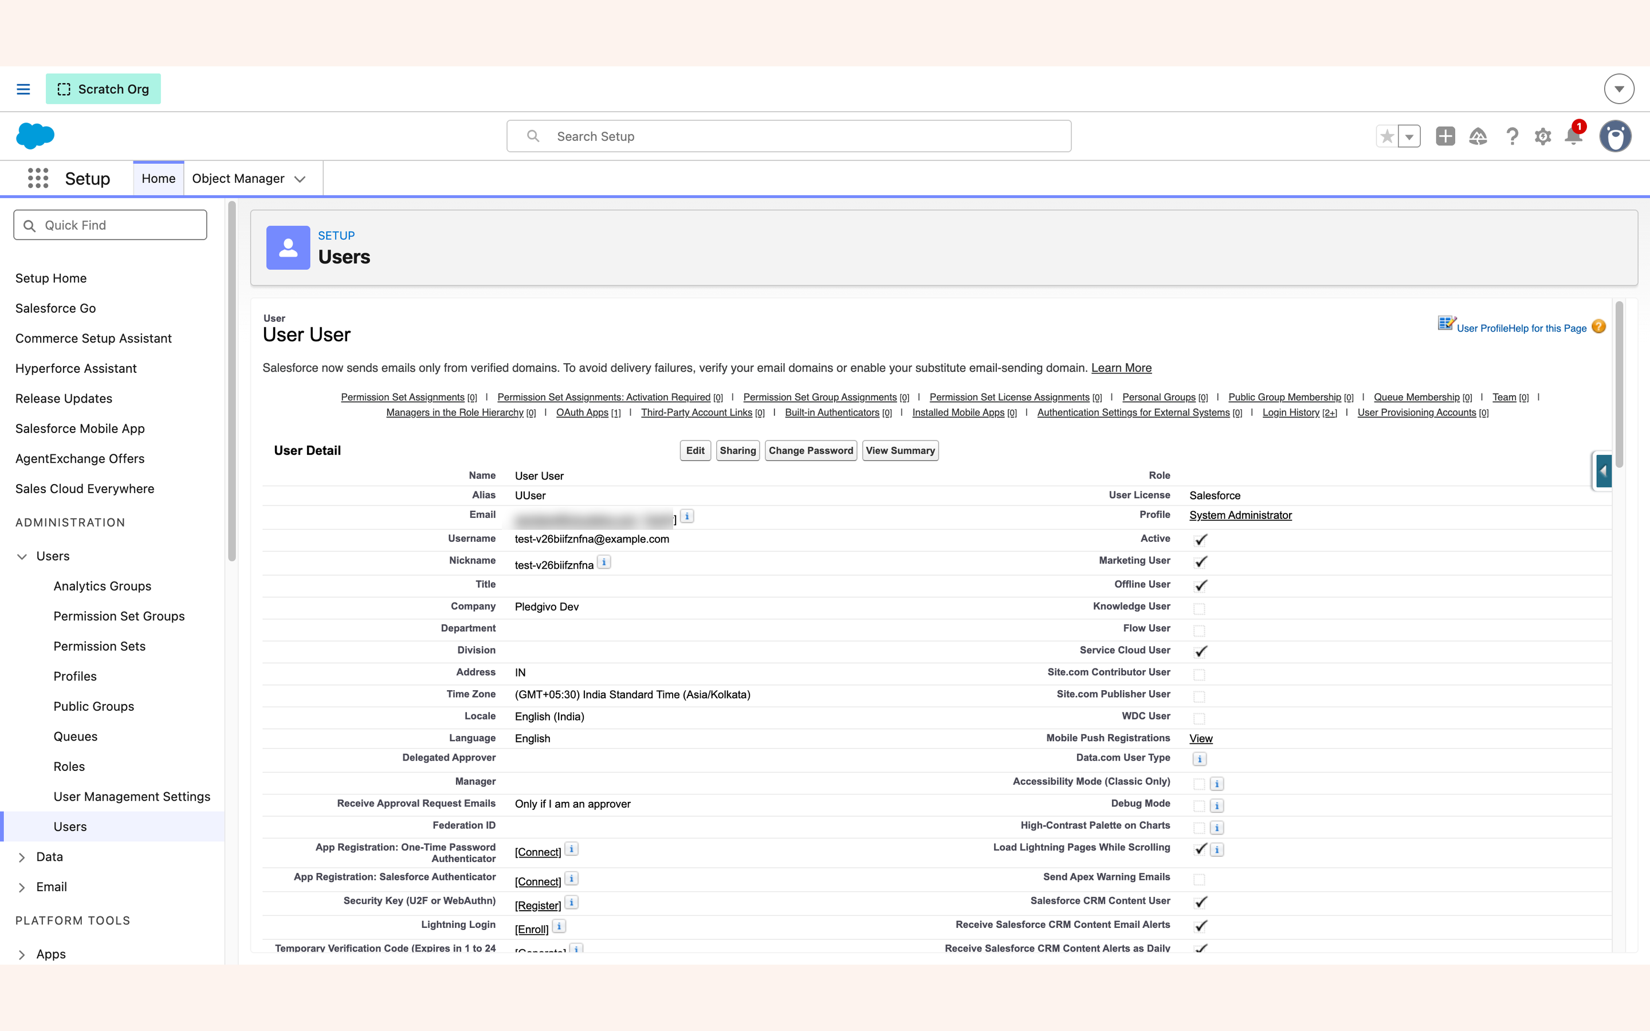Click the Learn More link
1650x1031 pixels.
coord(1122,368)
